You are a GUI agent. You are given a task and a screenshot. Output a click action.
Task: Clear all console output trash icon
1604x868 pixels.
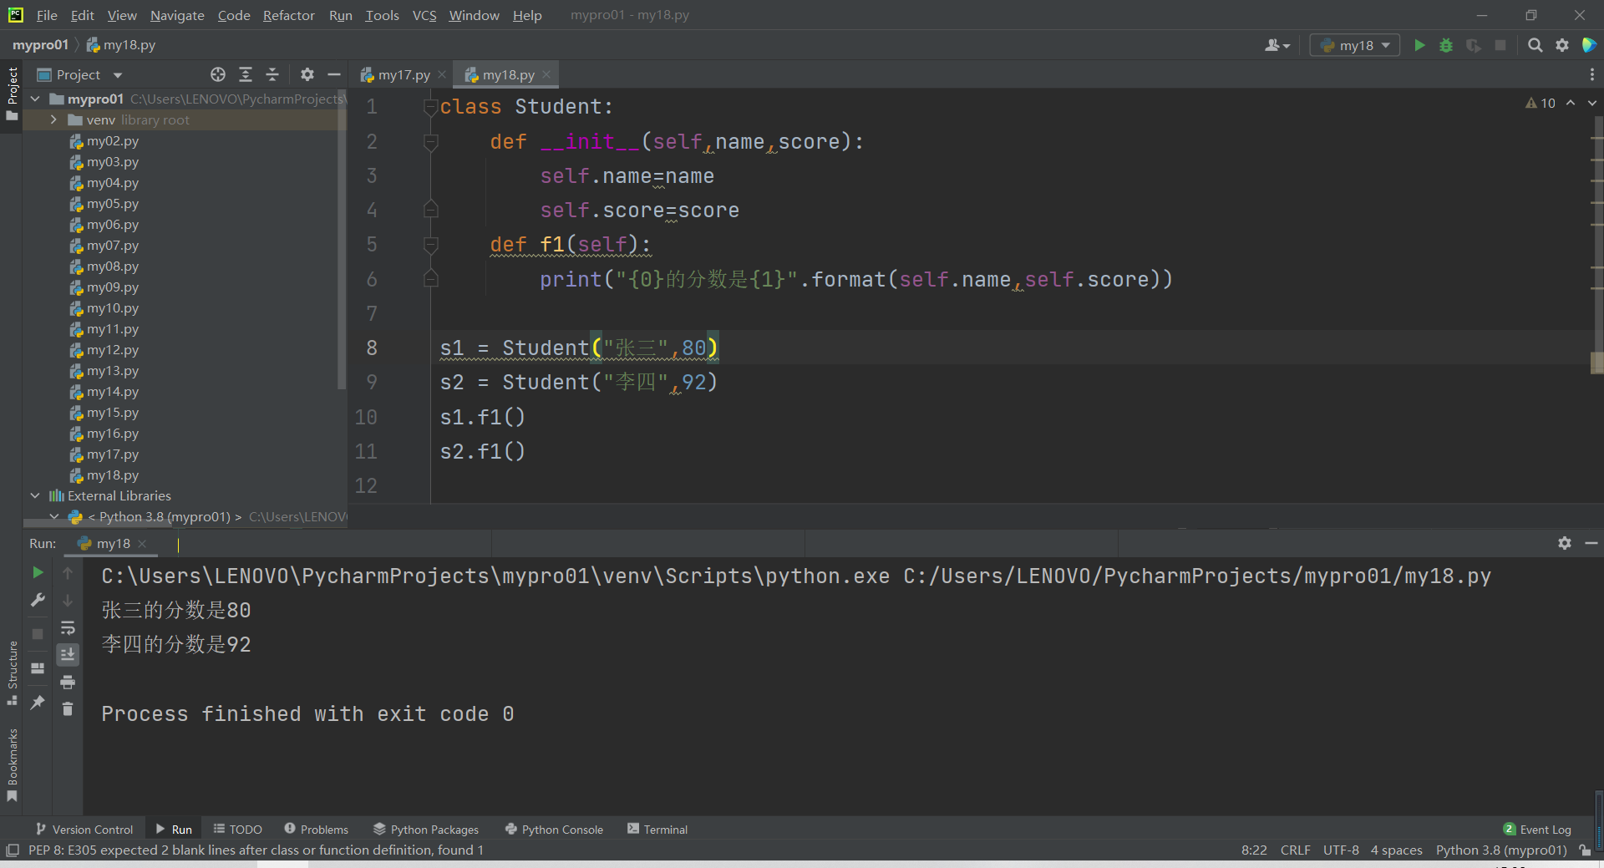point(68,709)
